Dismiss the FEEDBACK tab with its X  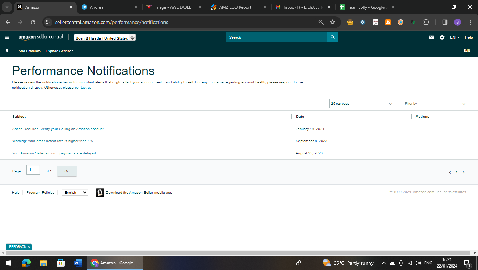pyautogui.click(x=29, y=247)
